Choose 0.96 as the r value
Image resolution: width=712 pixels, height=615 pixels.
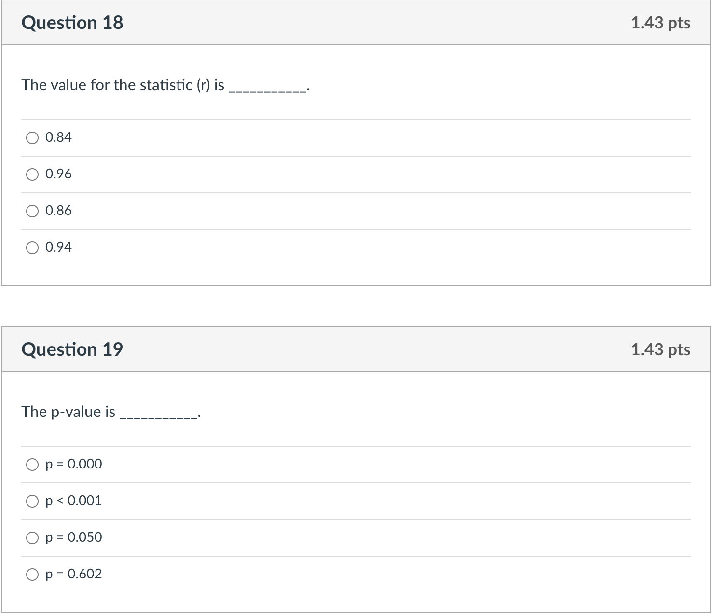[x=32, y=174]
